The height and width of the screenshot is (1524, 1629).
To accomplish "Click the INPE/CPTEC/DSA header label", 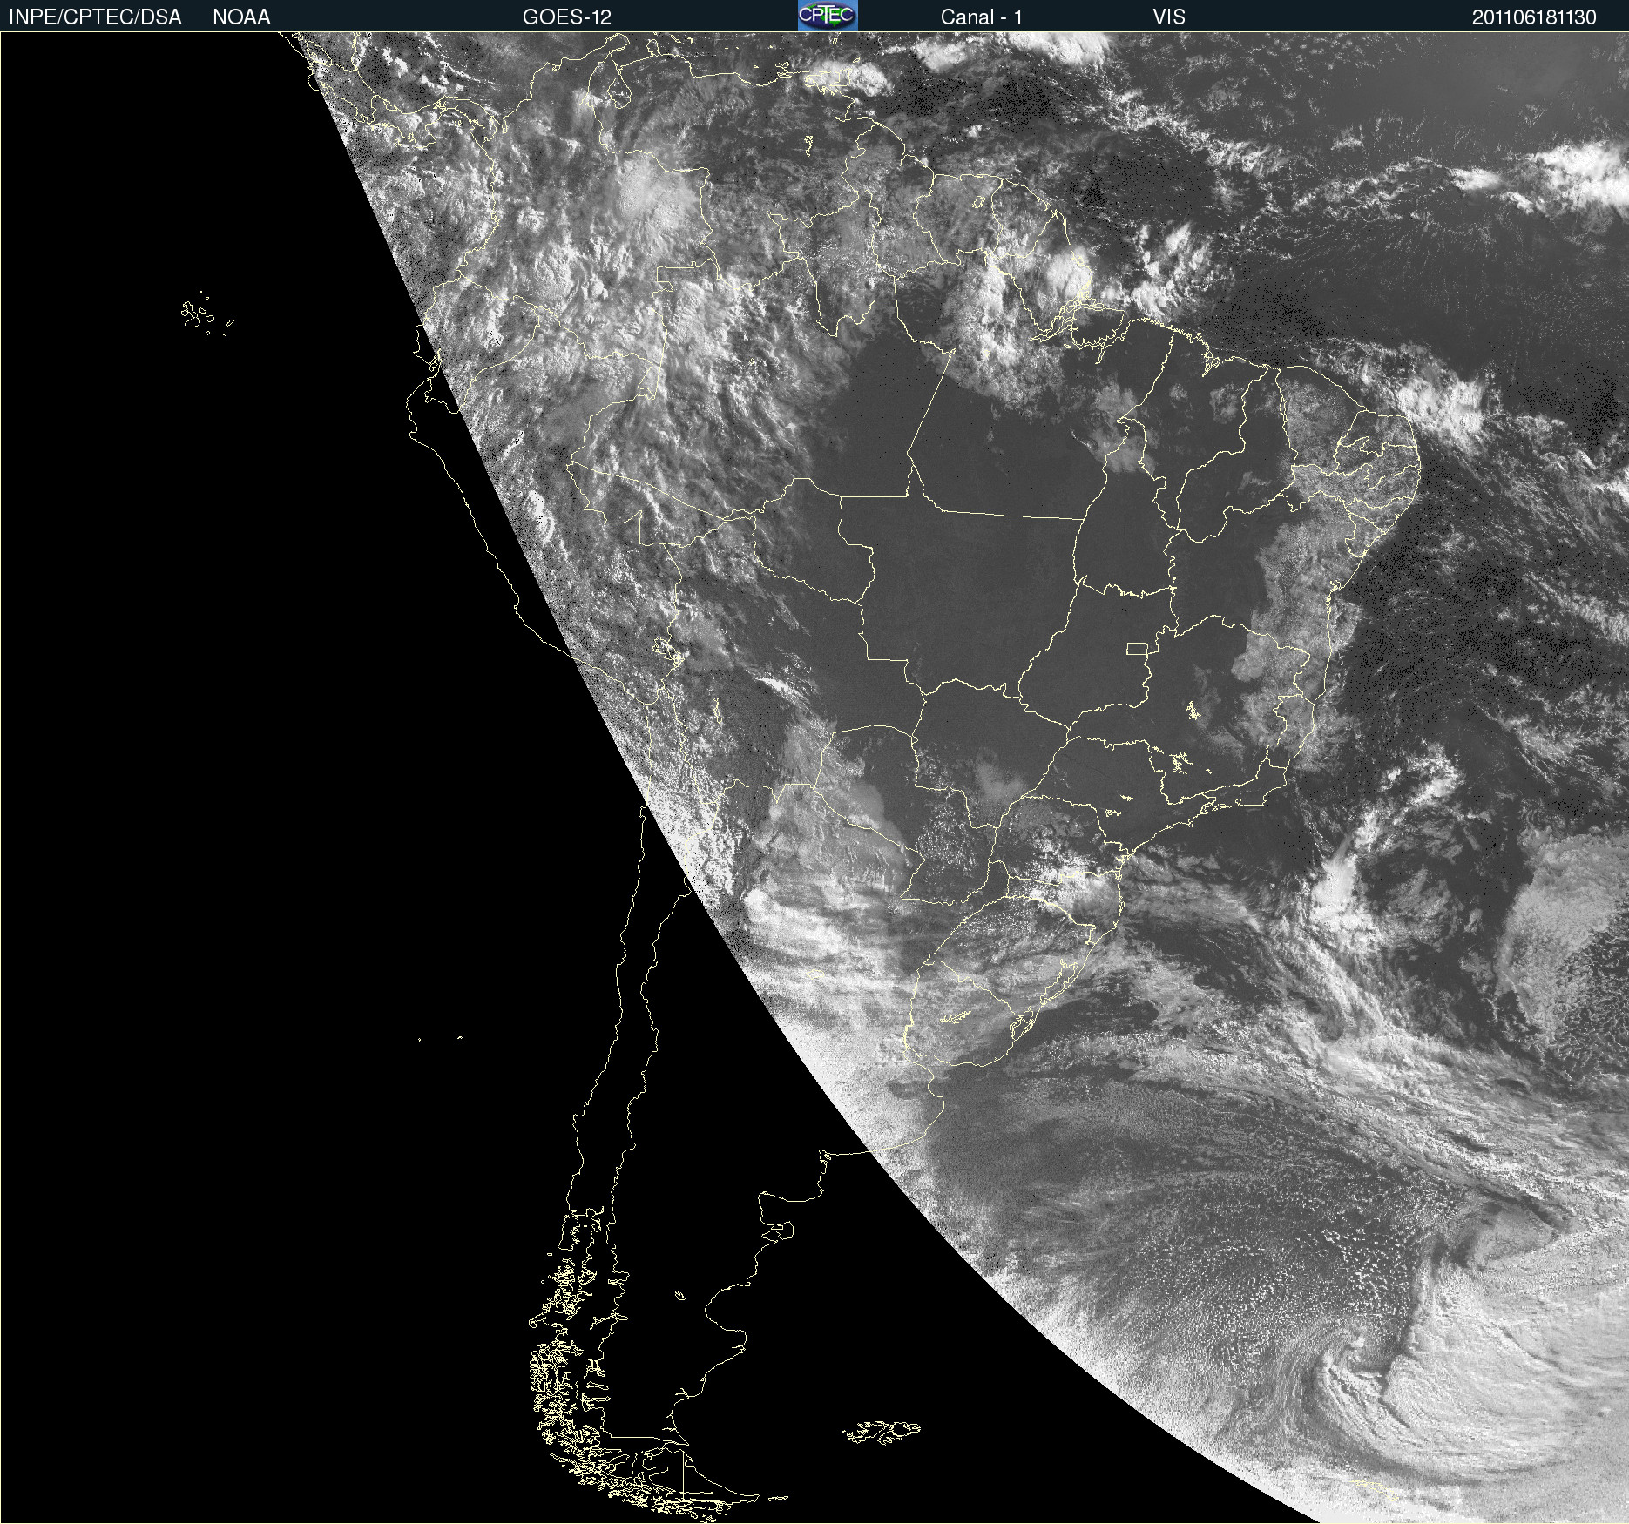I will click(95, 17).
